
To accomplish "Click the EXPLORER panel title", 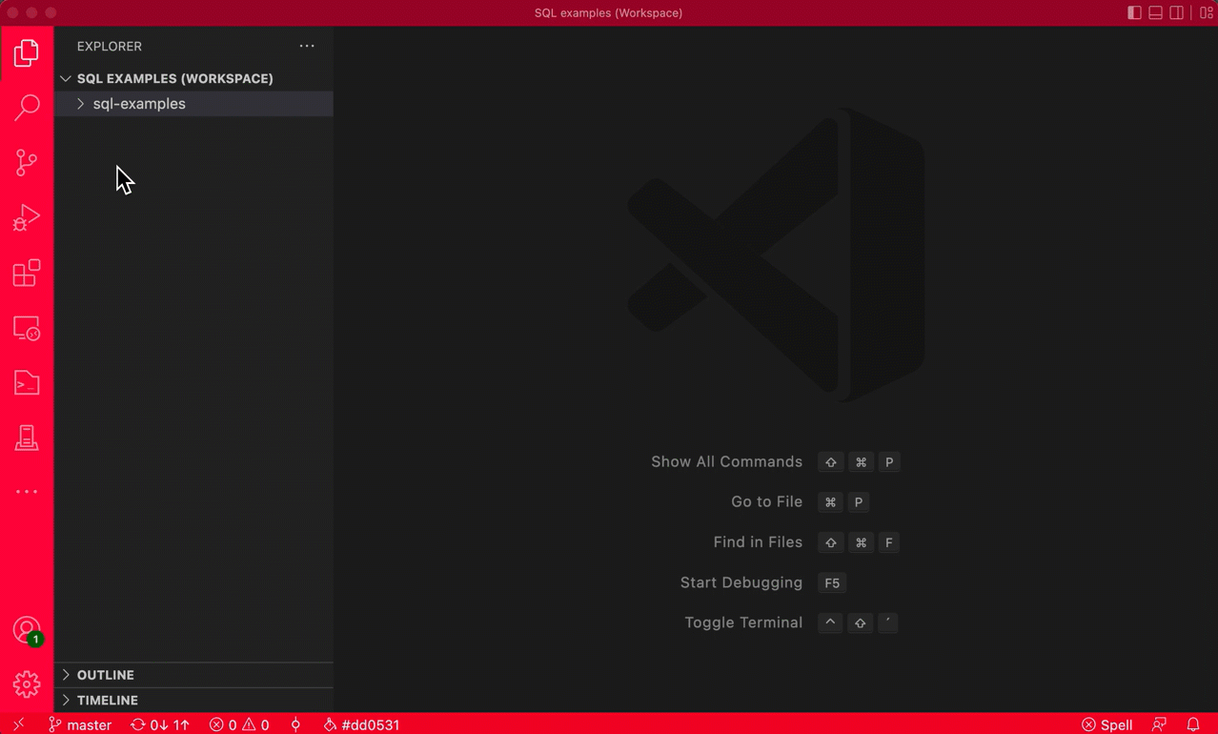I will 110,46.
